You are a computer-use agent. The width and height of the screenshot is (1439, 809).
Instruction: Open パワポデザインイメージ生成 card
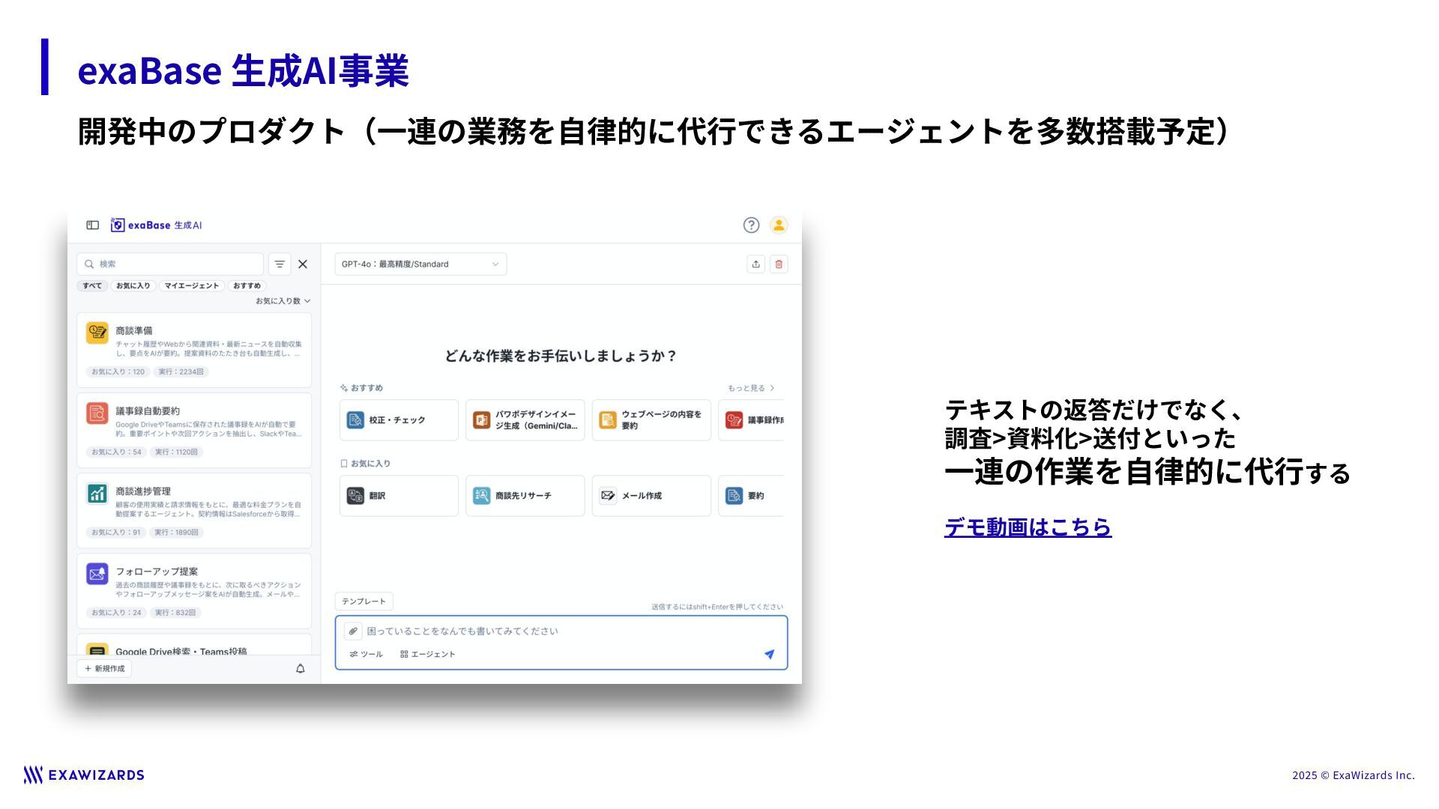[525, 420]
